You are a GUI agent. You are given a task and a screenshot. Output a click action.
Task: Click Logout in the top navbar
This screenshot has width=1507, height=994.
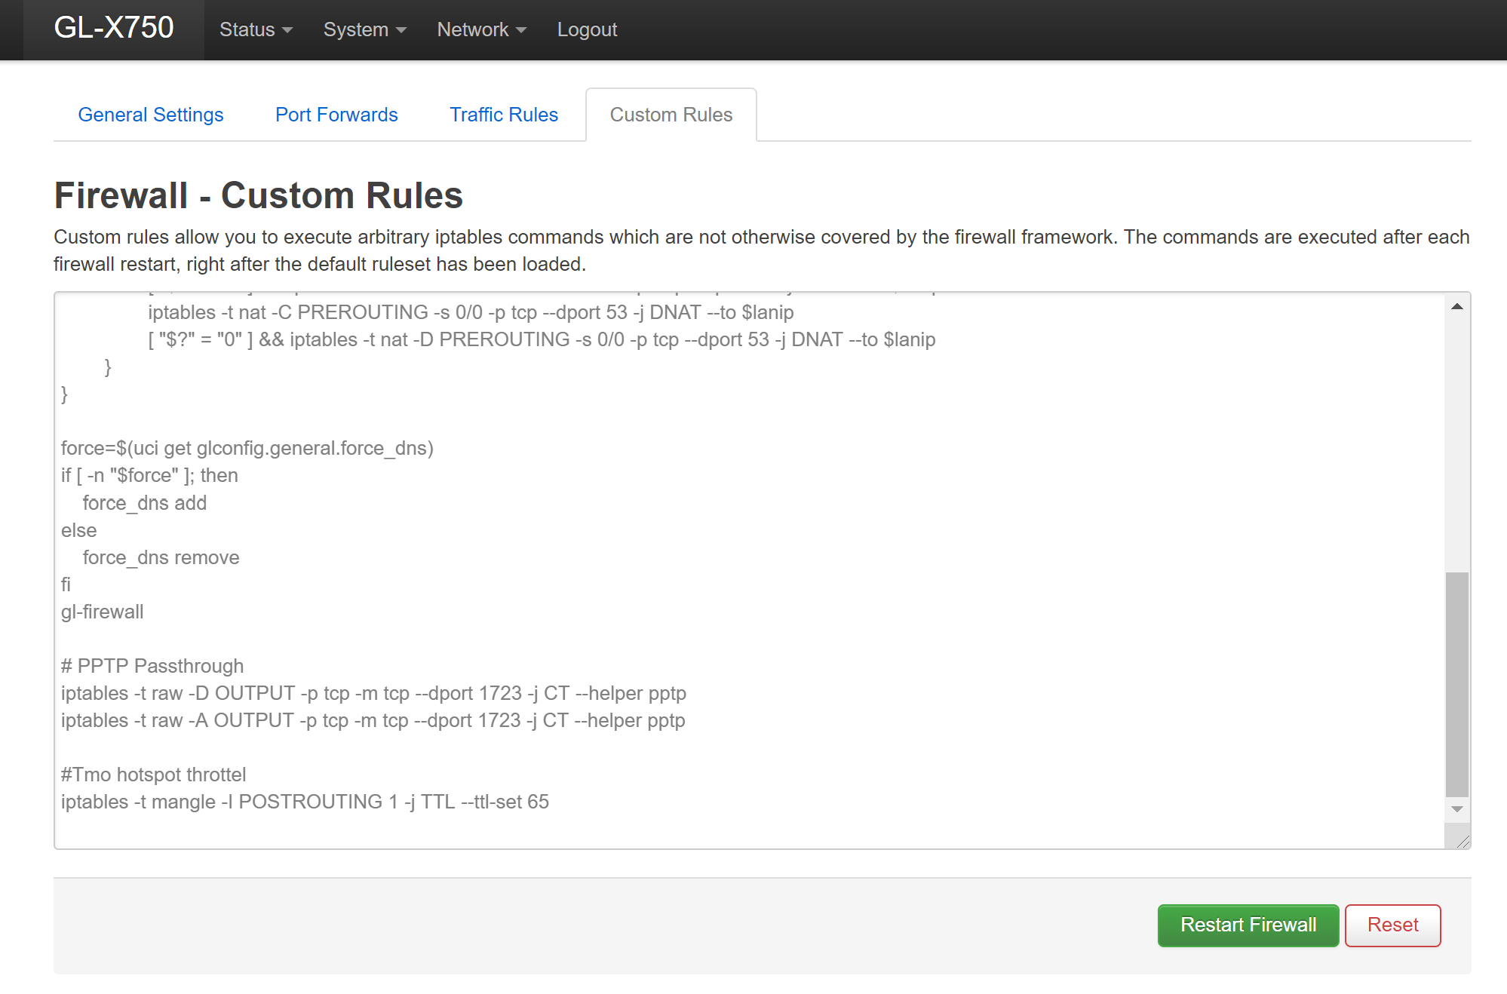(x=587, y=29)
